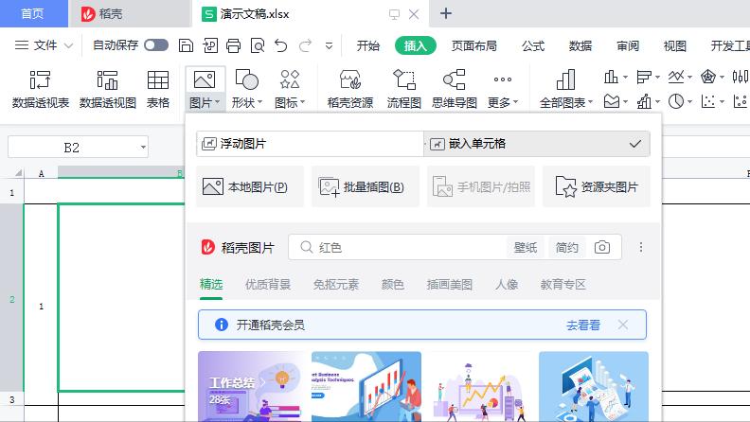This screenshot has height=422, width=750.
Task: Open the 首页 home tab
Action: [33, 14]
